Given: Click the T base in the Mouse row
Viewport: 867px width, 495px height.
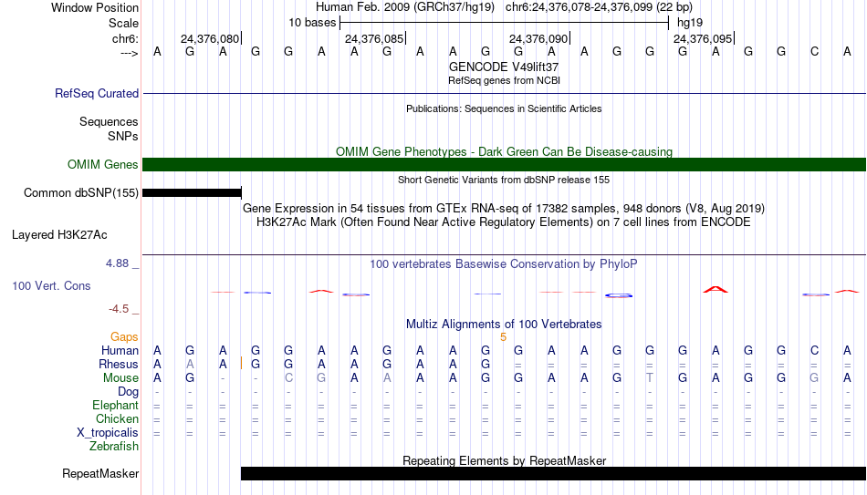Looking at the screenshot, I should pos(650,378).
